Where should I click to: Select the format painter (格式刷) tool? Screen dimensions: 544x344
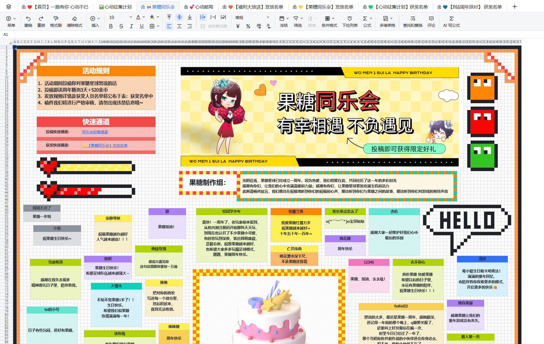click(x=56, y=19)
